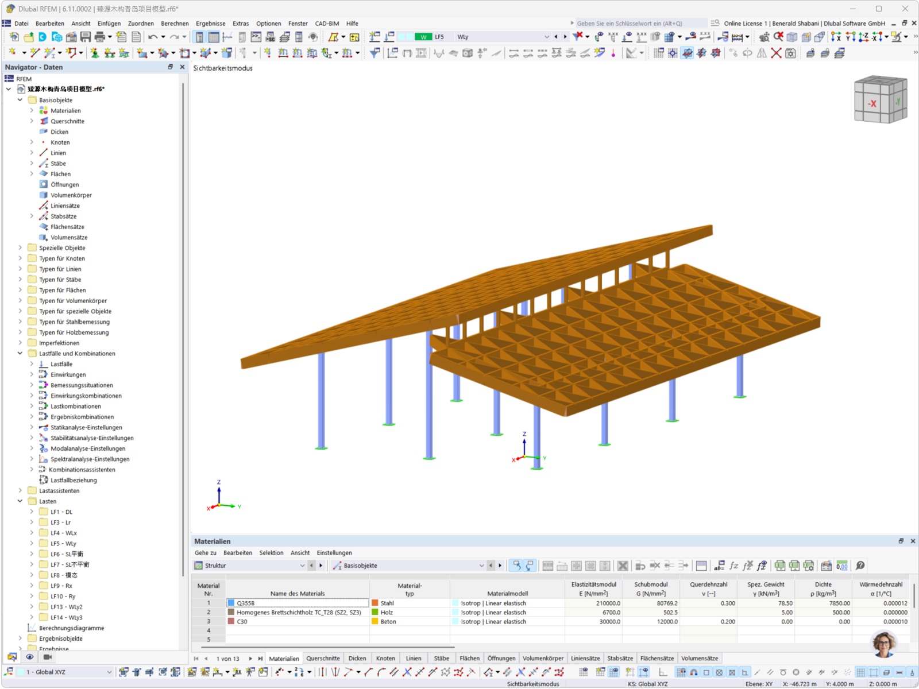Click the Neues Modell icon in toolbar
This screenshot has width=919, height=689.
pyautogui.click(x=14, y=36)
